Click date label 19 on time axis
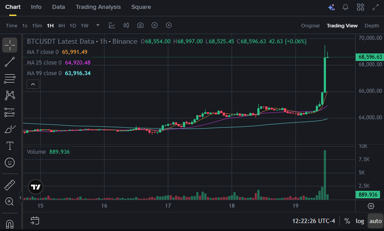This screenshot has width=384, height=231. [x=295, y=206]
